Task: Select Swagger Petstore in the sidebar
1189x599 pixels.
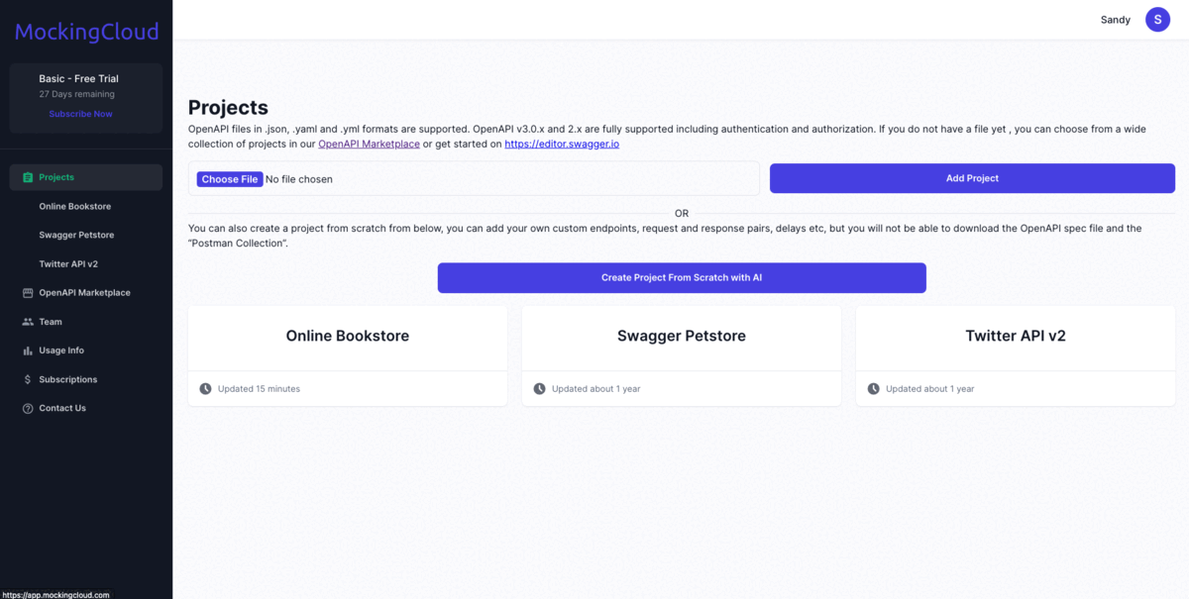Action: pyautogui.click(x=76, y=235)
